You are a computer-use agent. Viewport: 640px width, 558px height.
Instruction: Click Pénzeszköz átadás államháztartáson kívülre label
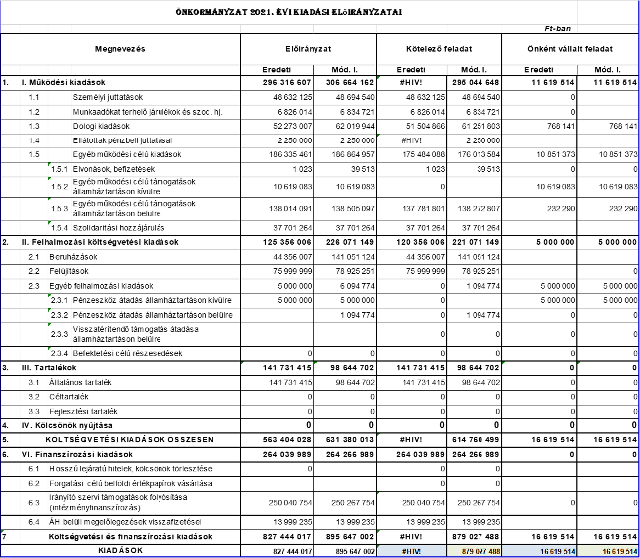[x=152, y=300]
